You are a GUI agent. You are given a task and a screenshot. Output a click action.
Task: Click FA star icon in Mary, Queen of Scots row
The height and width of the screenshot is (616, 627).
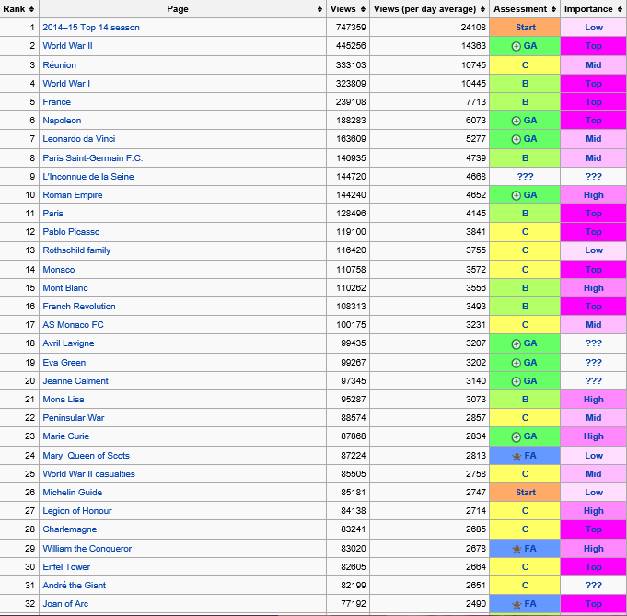(x=517, y=456)
